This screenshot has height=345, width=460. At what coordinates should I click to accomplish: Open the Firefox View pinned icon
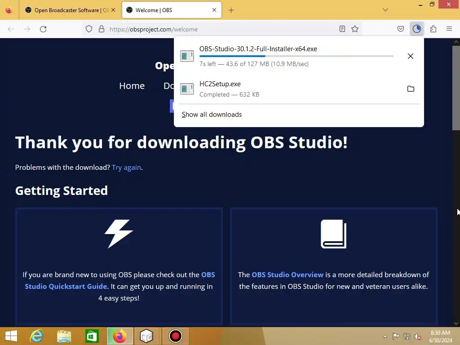(x=9, y=10)
